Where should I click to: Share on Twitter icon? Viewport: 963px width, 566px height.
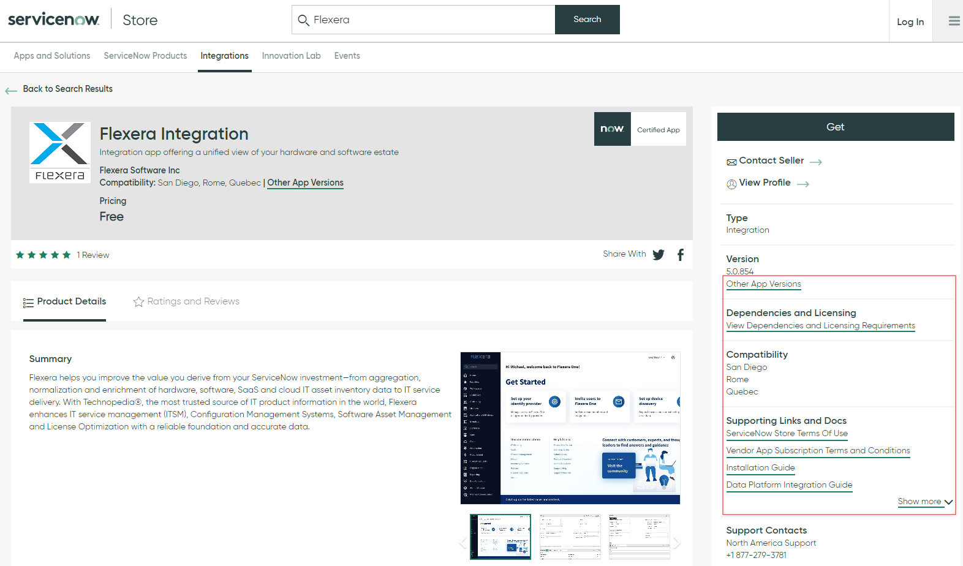click(x=659, y=255)
